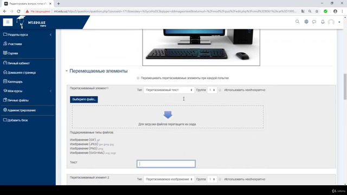This screenshot has height=195, width=347.
Task: Open the site search magnifier icon
Action: point(297,22)
